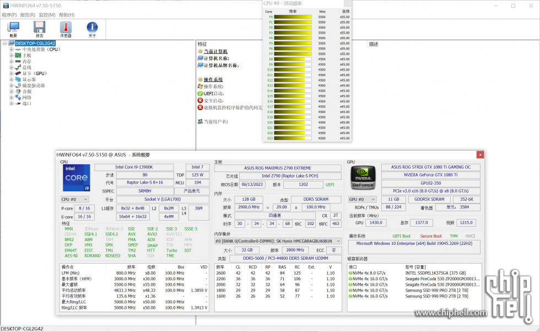Click the 显卡 (GPU) card icon
Screen dimensions: 540x332
point(18,73)
